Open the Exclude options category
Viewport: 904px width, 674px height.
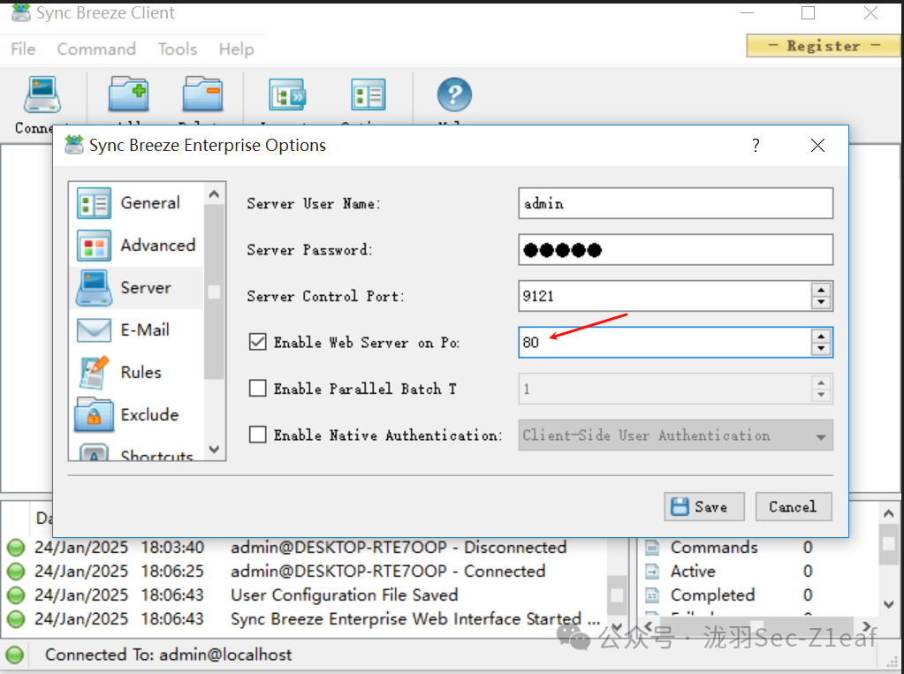[x=136, y=414]
